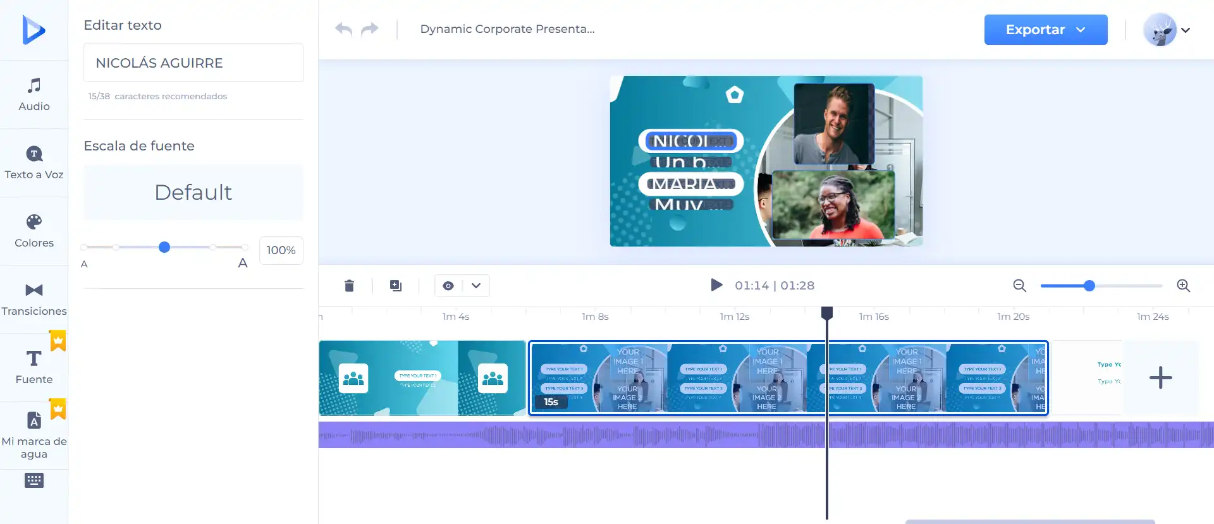Adjust the font scale slider handle
Screen dimensions: 1214x524
click(x=164, y=247)
